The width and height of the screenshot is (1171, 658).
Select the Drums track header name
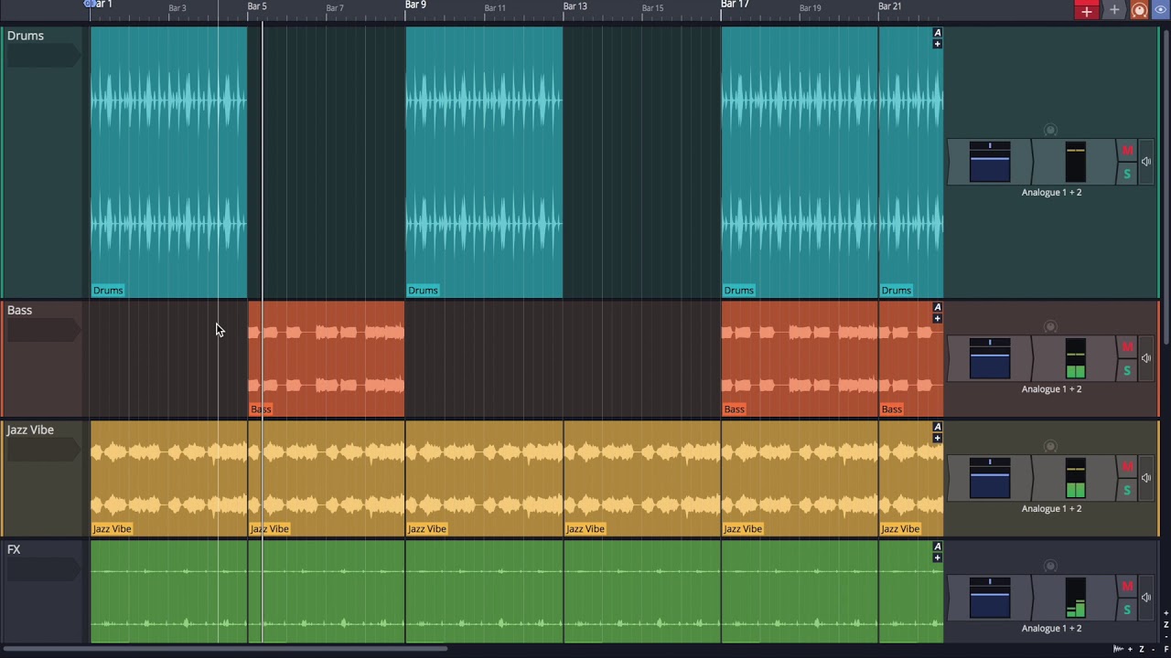click(x=26, y=36)
